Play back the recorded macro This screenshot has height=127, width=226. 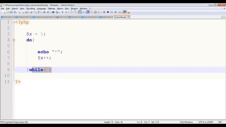(x=112, y=12)
